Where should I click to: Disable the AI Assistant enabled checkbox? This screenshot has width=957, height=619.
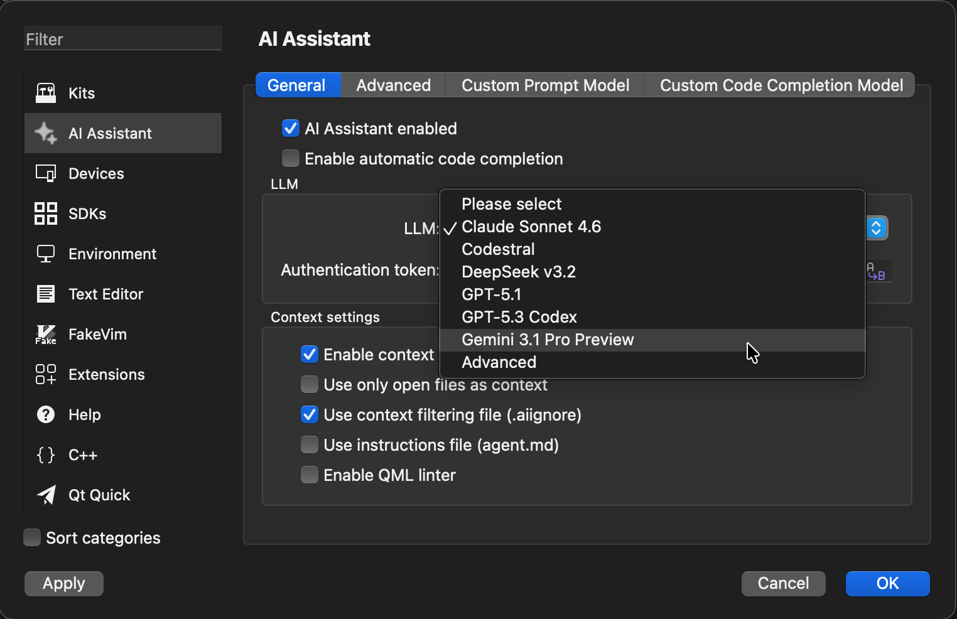[x=290, y=128]
